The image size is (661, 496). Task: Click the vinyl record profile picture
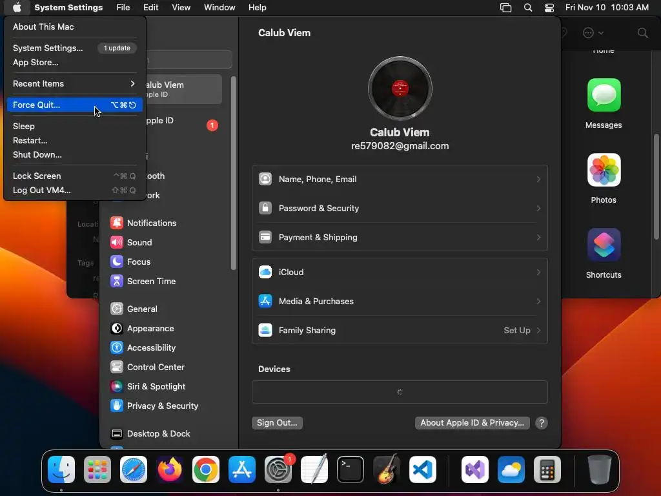coord(400,88)
